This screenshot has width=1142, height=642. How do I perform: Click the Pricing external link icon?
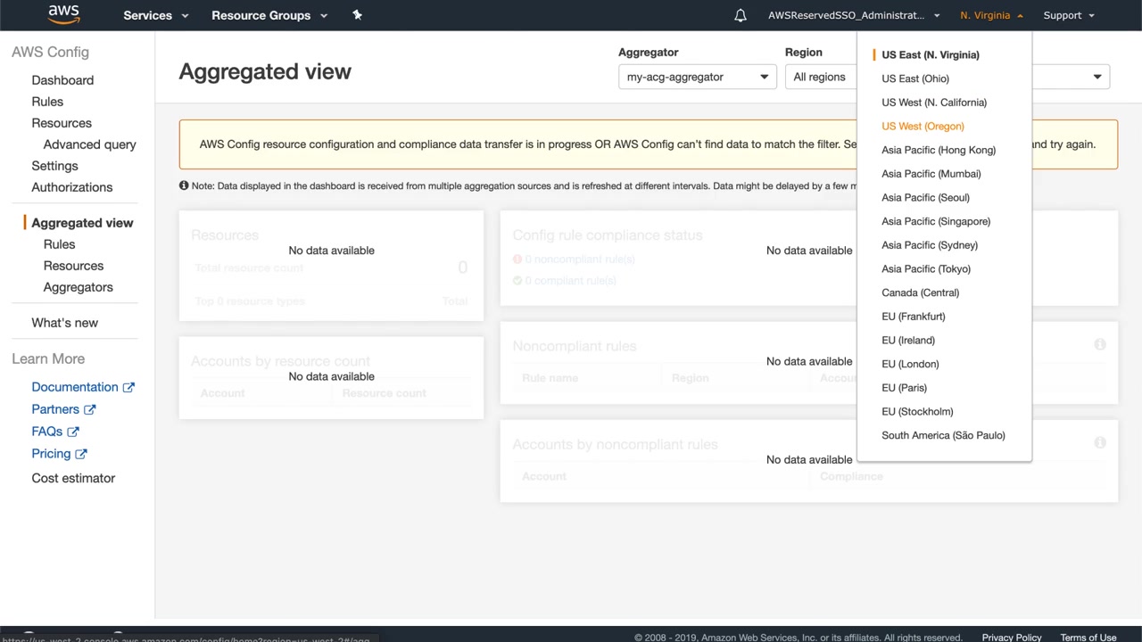coord(81,454)
